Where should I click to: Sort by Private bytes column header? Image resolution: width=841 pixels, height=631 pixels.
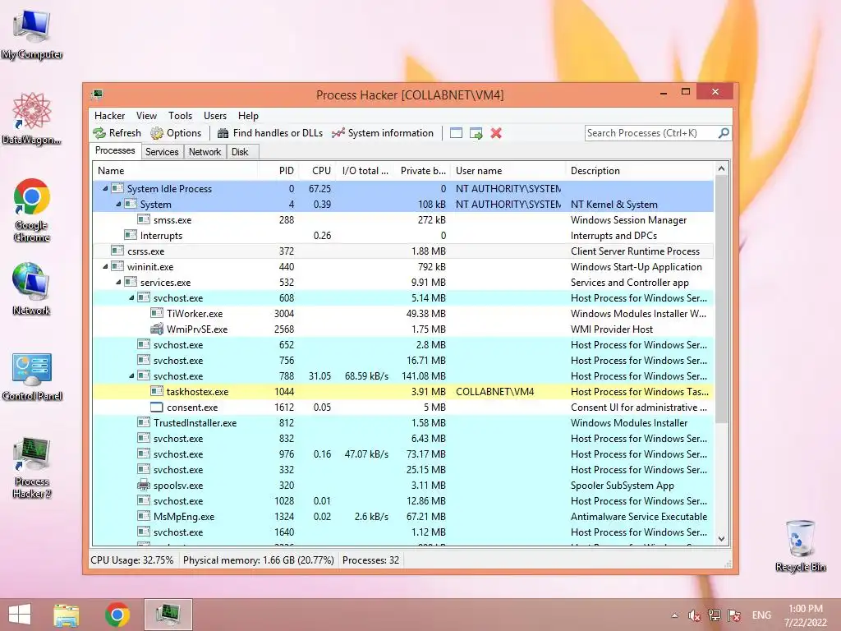[x=423, y=171]
